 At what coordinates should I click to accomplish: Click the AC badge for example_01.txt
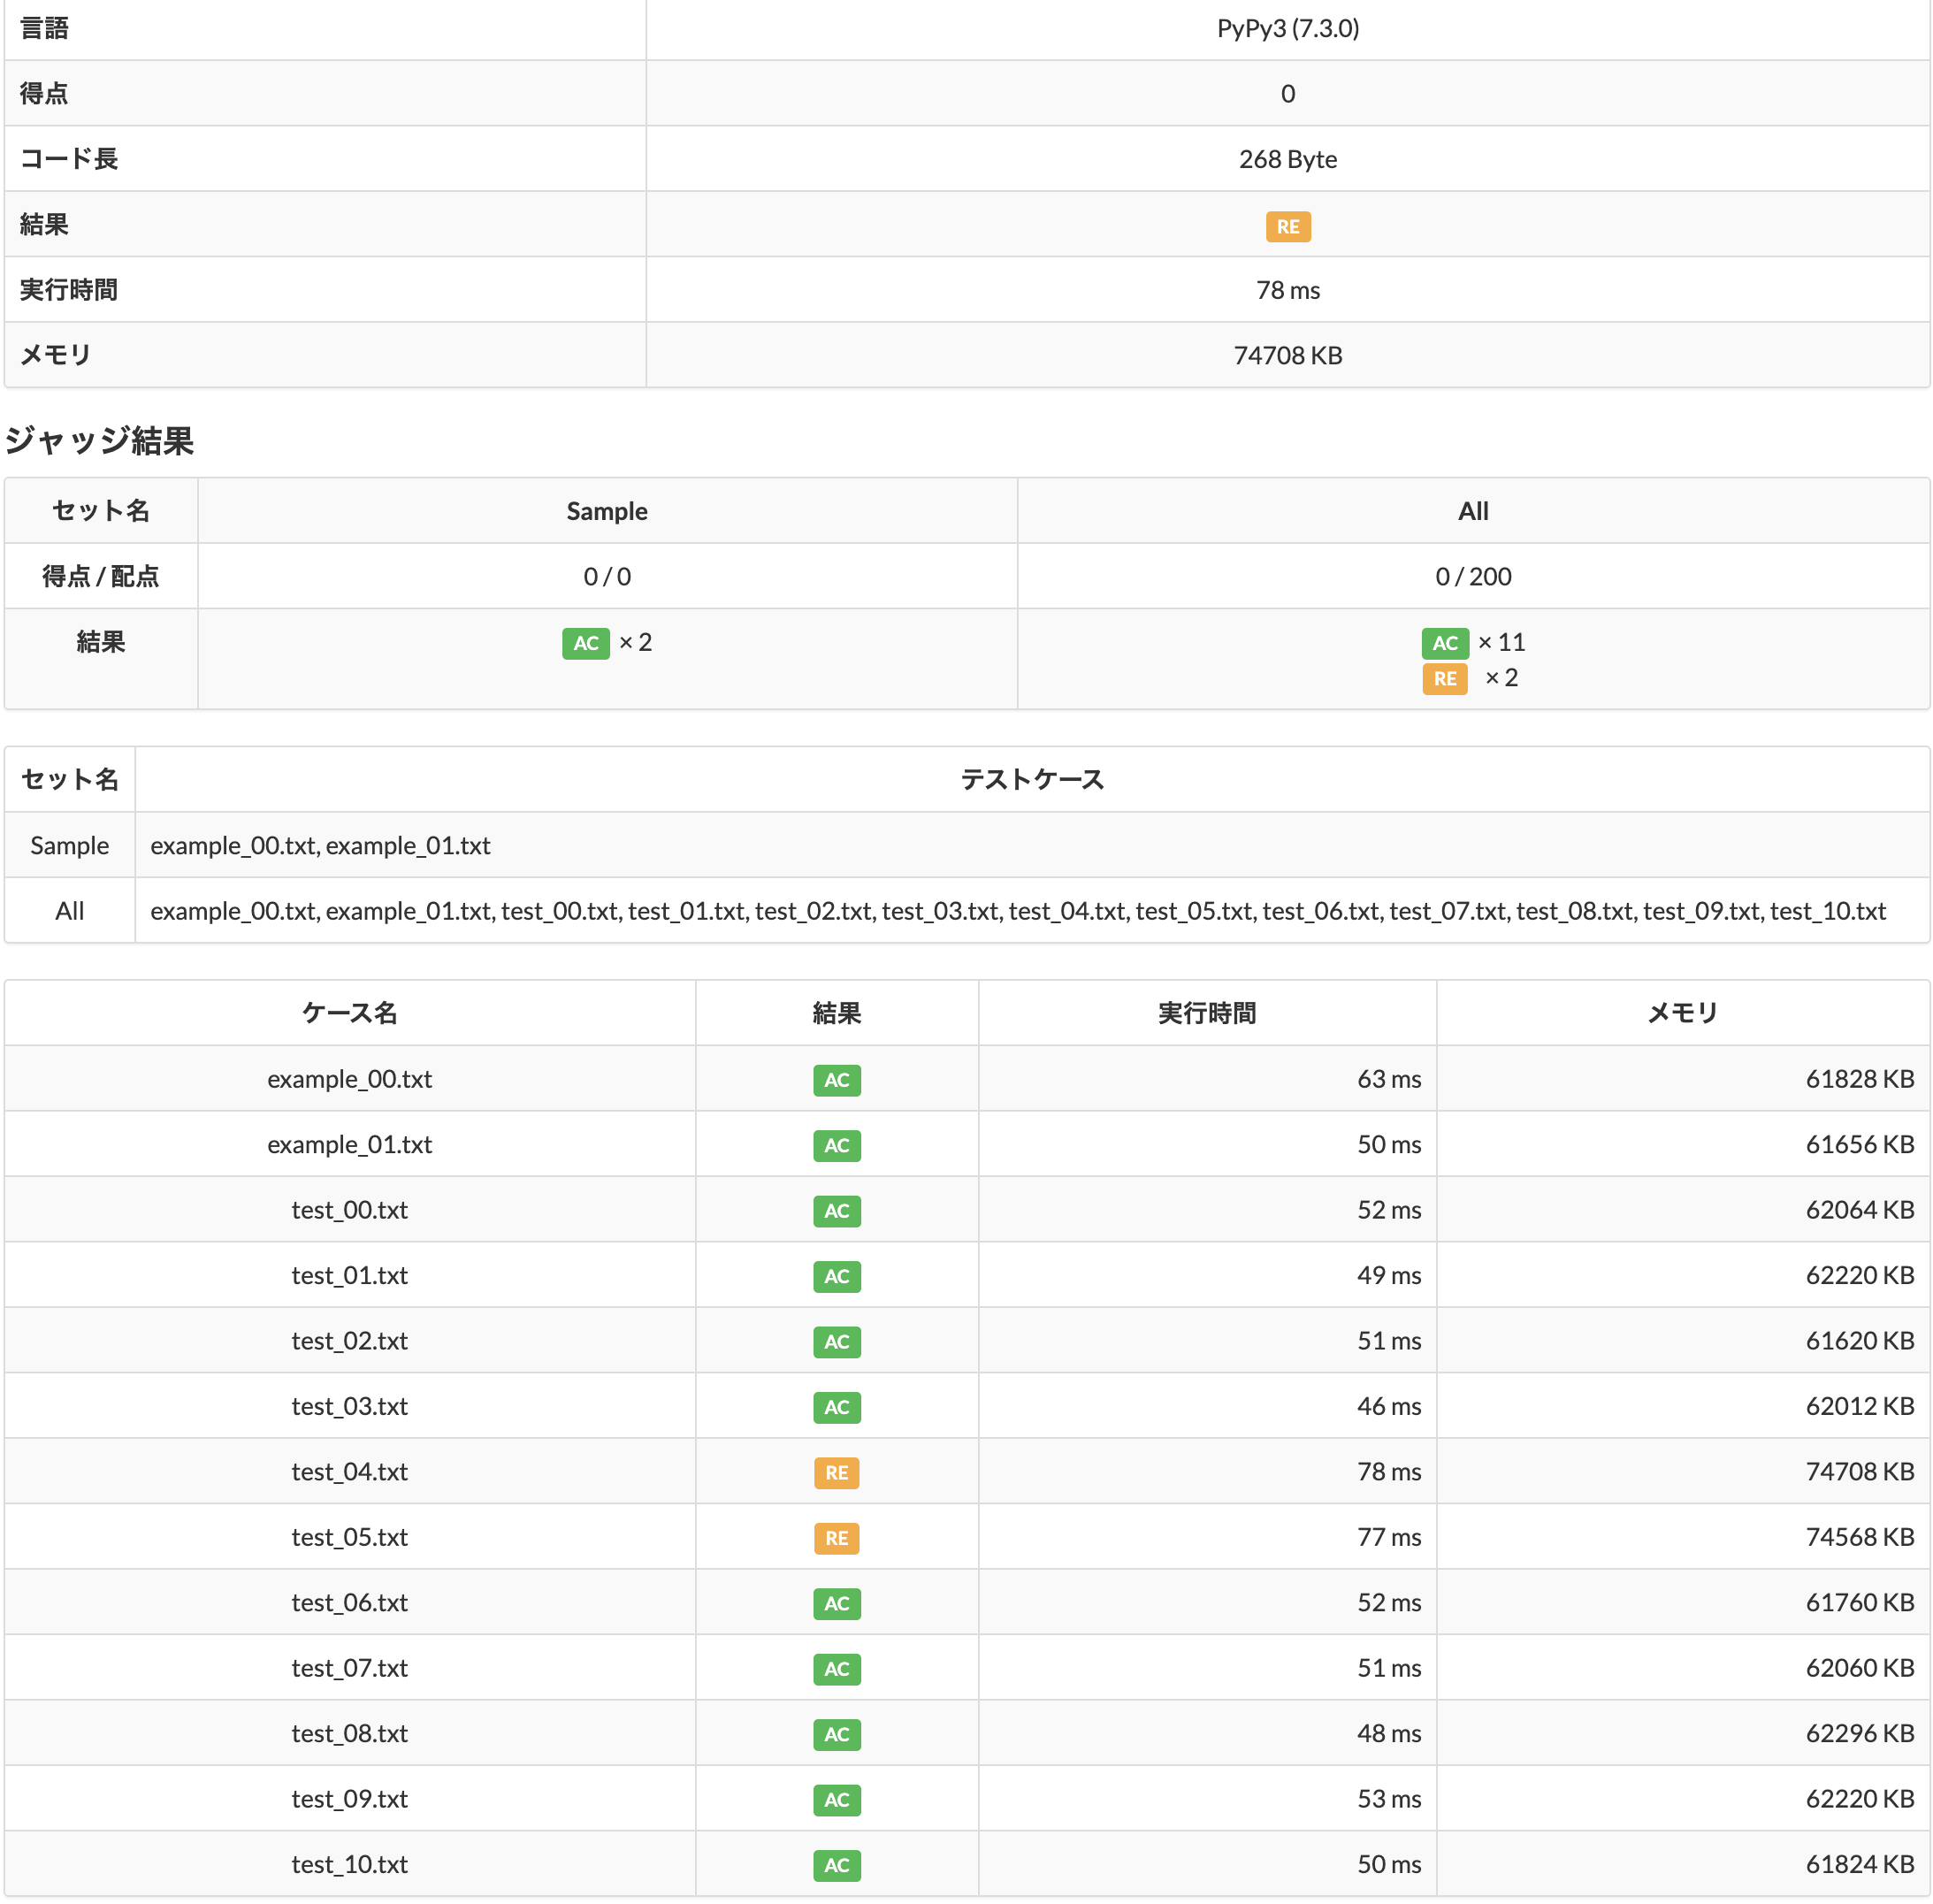(x=836, y=1145)
